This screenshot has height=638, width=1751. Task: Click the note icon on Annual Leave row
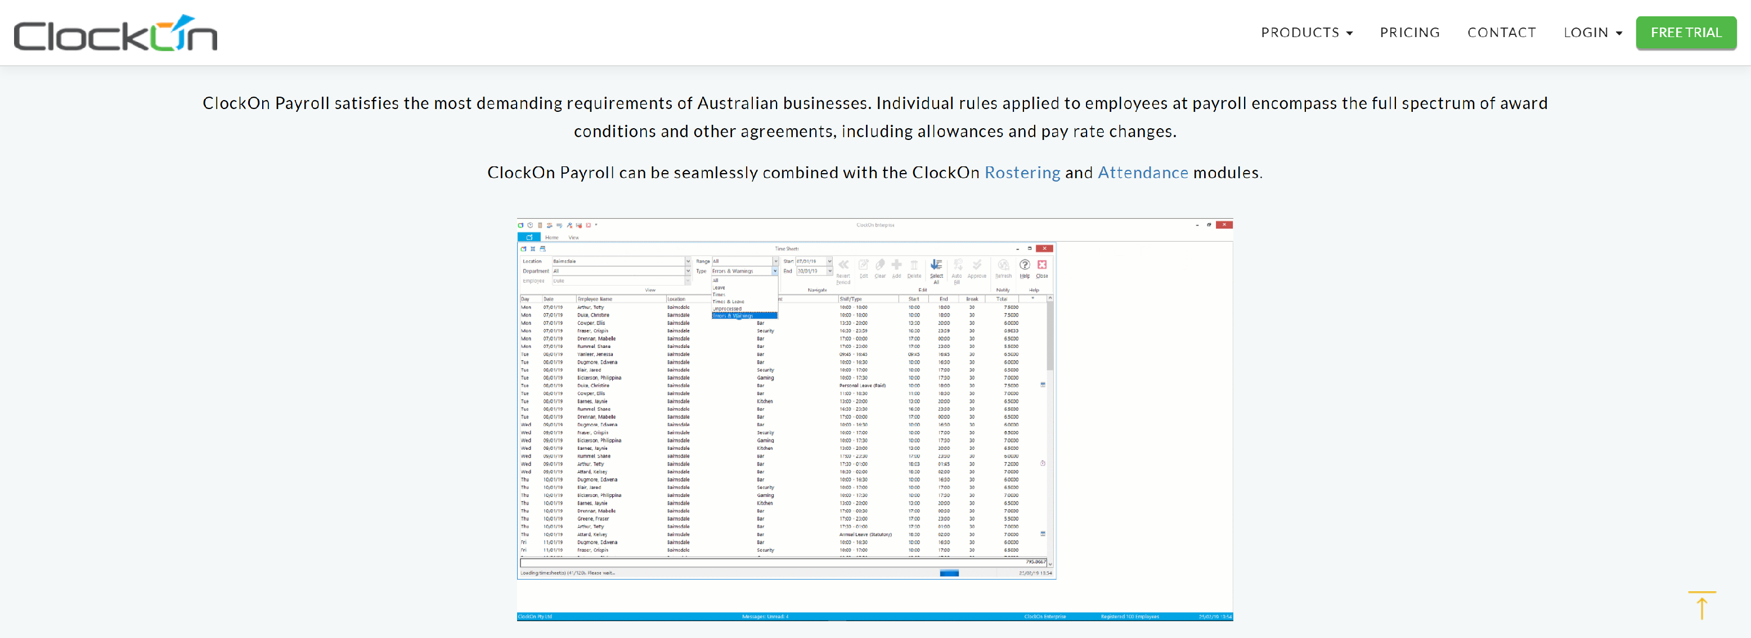[1043, 533]
